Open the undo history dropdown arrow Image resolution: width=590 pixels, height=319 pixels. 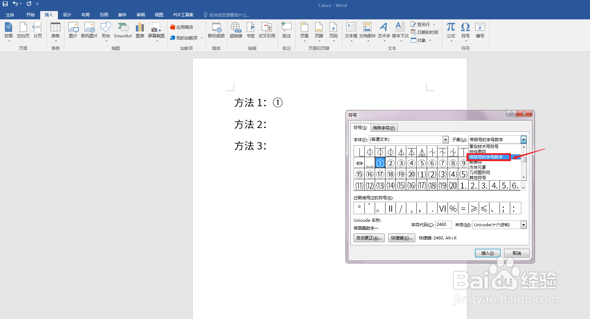[x=20, y=4]
